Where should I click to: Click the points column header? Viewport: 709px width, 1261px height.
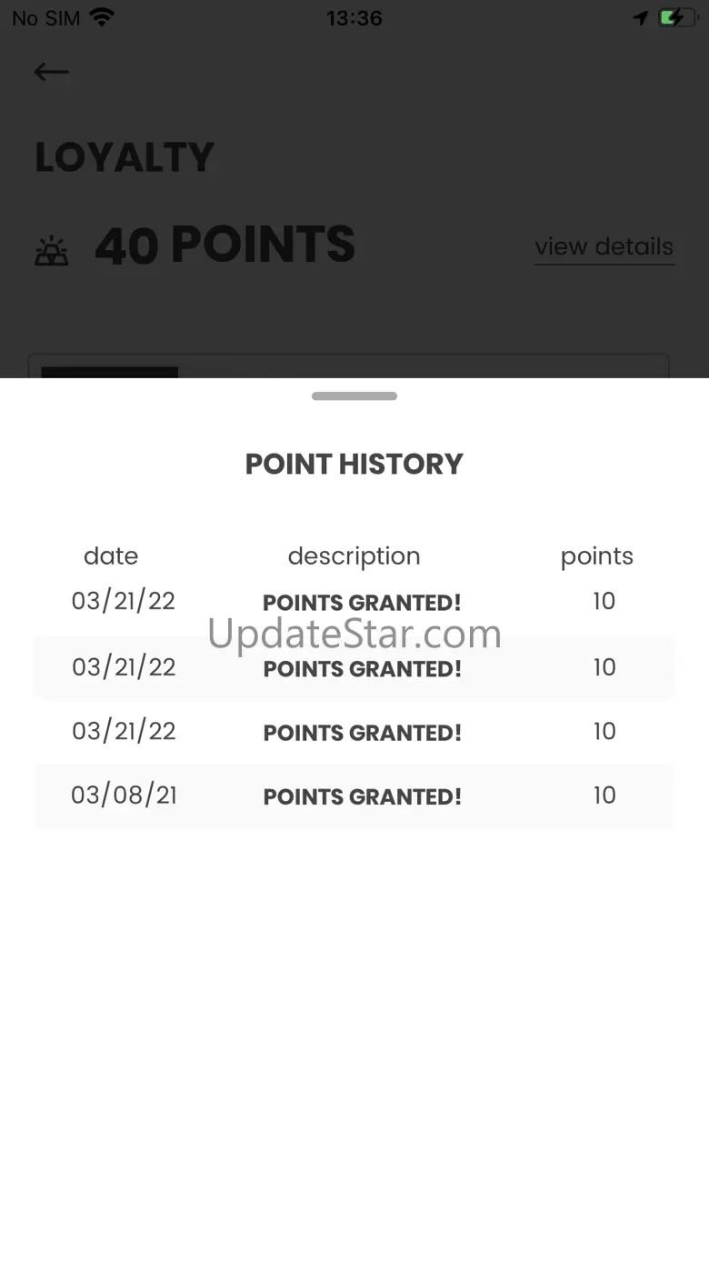click(597, 556)
